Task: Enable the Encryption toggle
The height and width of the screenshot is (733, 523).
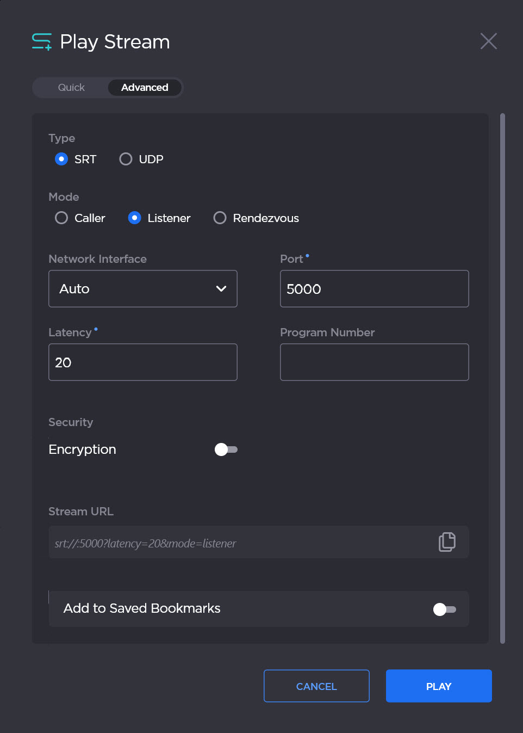Action: click(x=226, y=449)
